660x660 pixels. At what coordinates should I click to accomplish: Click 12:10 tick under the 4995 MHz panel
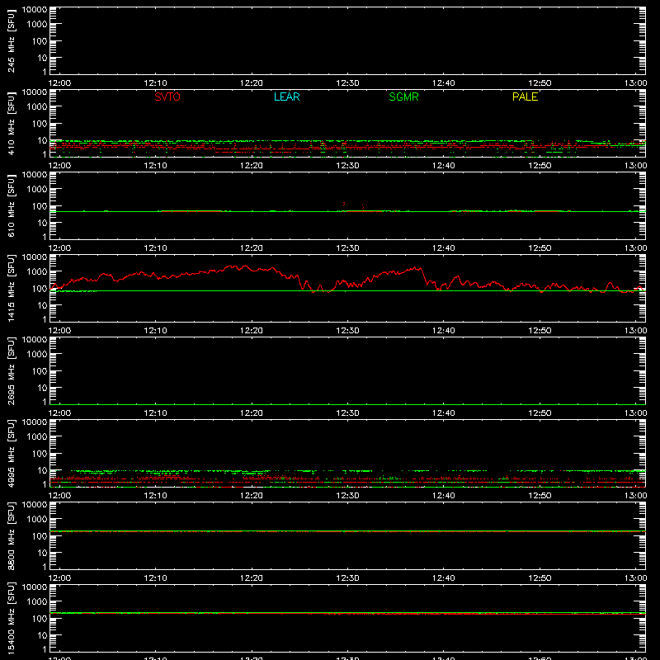coord(156,496)
